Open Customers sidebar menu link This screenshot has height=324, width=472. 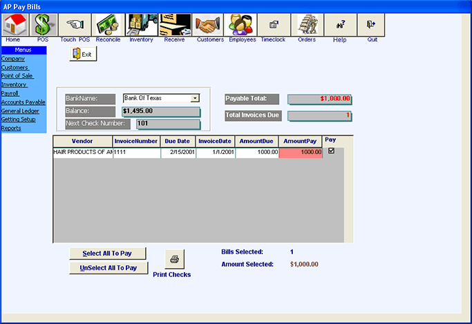click(x=15, y=68)
